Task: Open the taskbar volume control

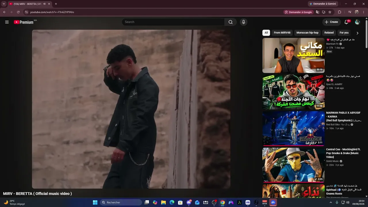Action: (348, 202)
